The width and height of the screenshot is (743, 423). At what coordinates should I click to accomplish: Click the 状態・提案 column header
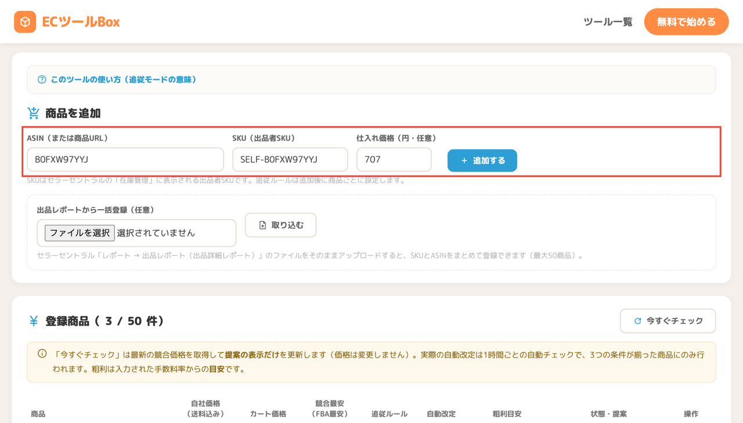(x=608, y=414)
